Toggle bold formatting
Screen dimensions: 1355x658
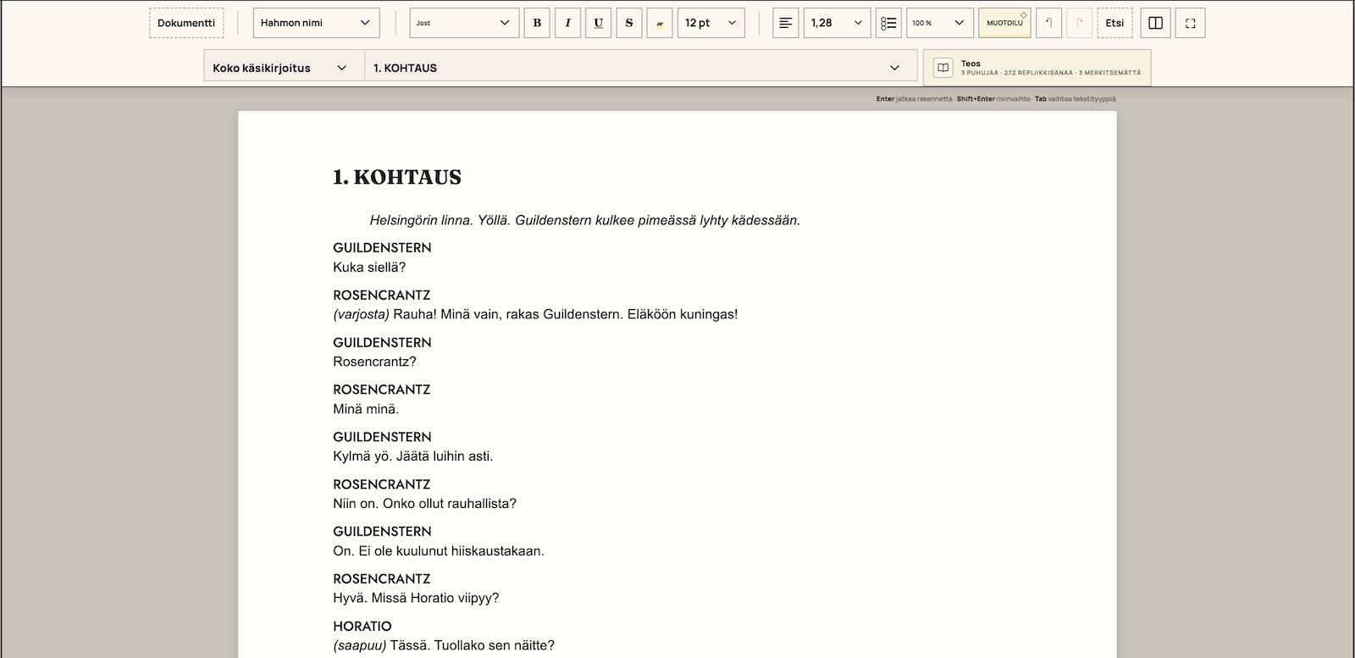point(537,23)
